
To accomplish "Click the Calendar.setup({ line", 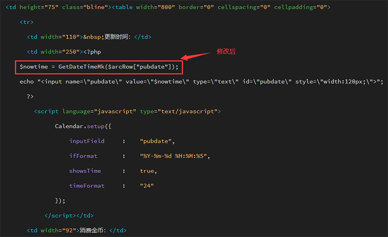I will pos(83,127).
